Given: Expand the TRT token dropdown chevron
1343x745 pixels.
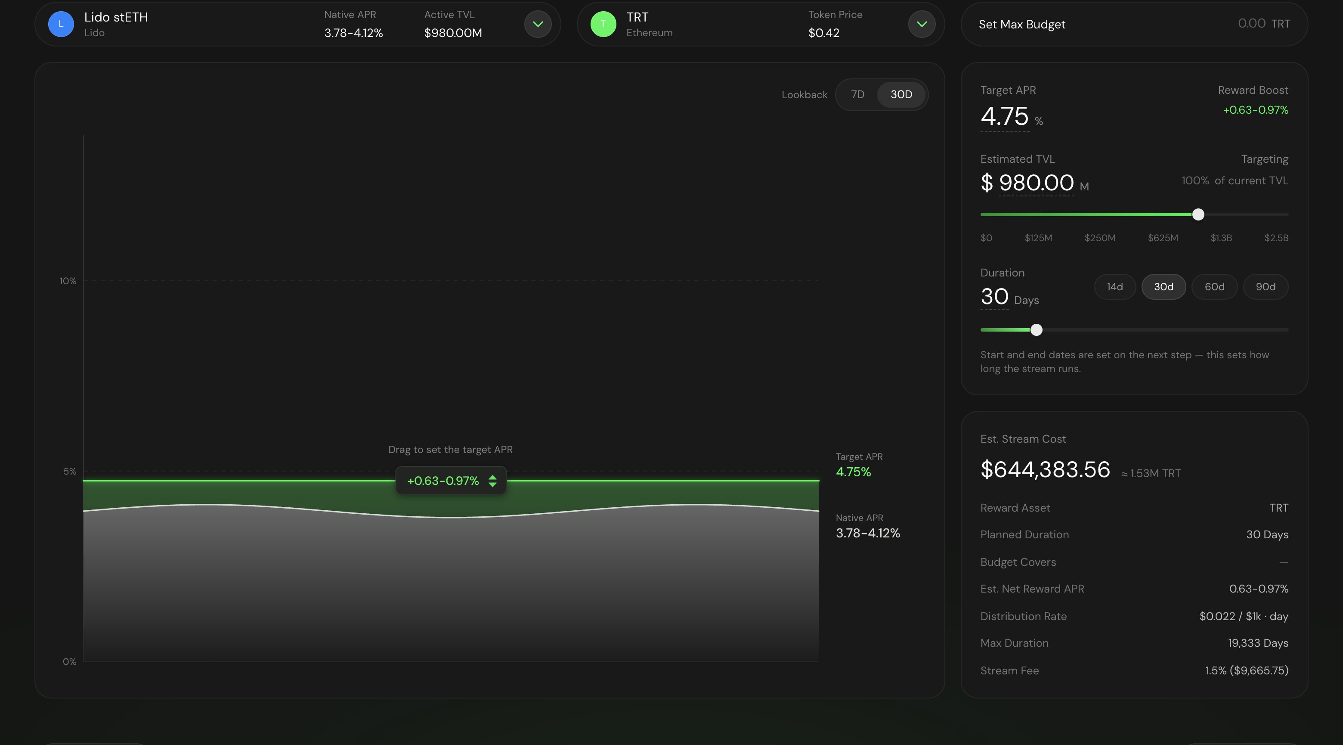Looking at the screenshot, I should click(922, 24).
